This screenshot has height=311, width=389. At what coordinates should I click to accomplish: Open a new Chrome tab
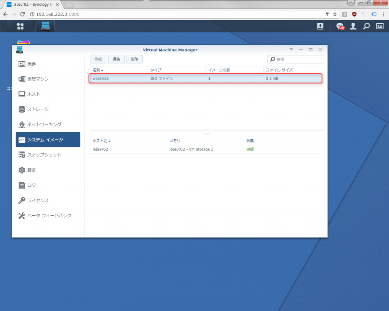tap(68, 5)
